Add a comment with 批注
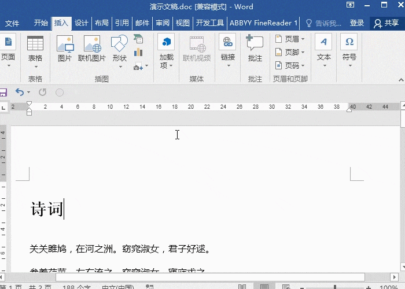Screen dimensions: 405x289 click(255, 49)
